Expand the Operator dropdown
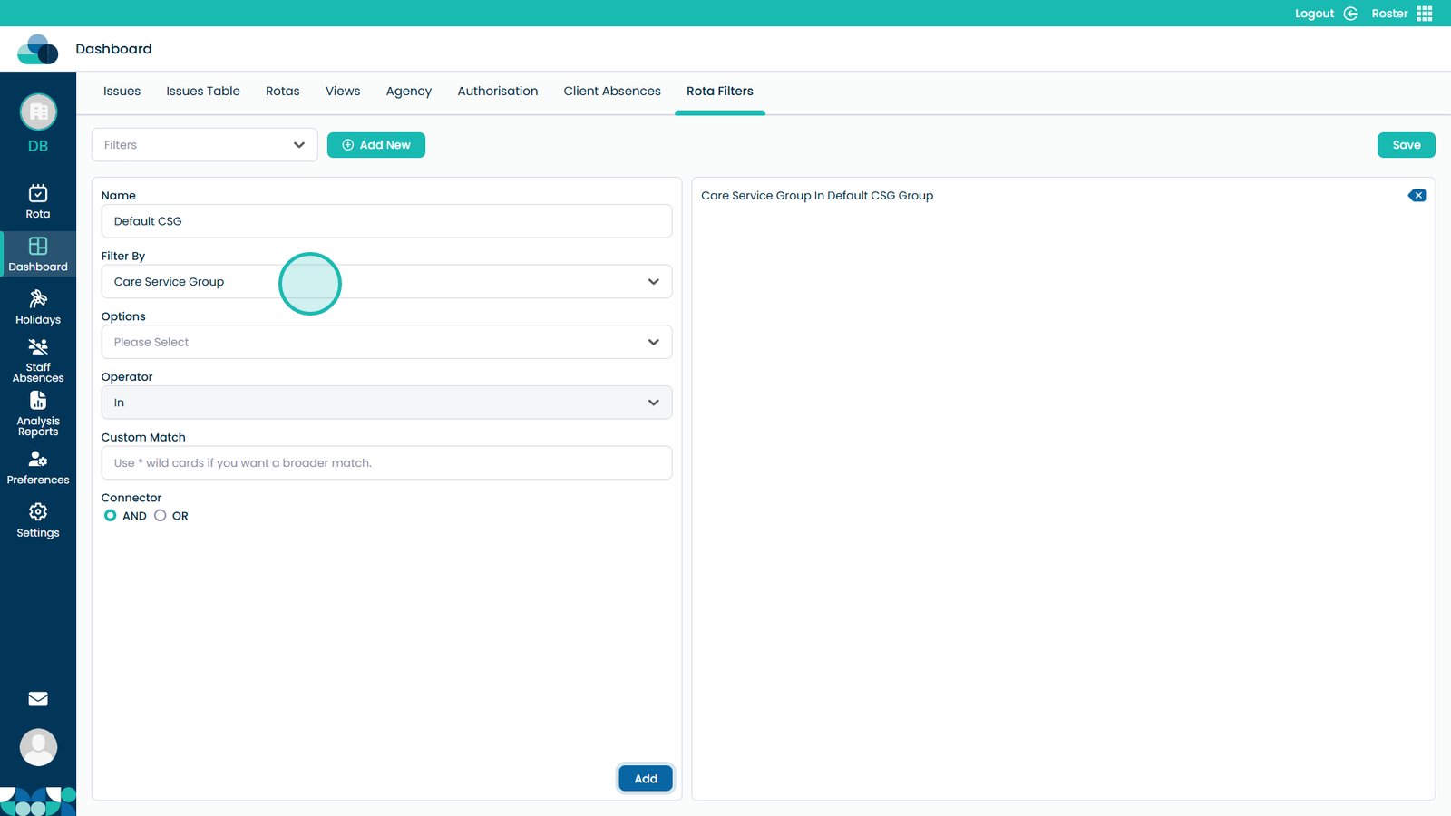Image resolution: width=1451 pixels, height=816 pixels. (x=386, y=403)
